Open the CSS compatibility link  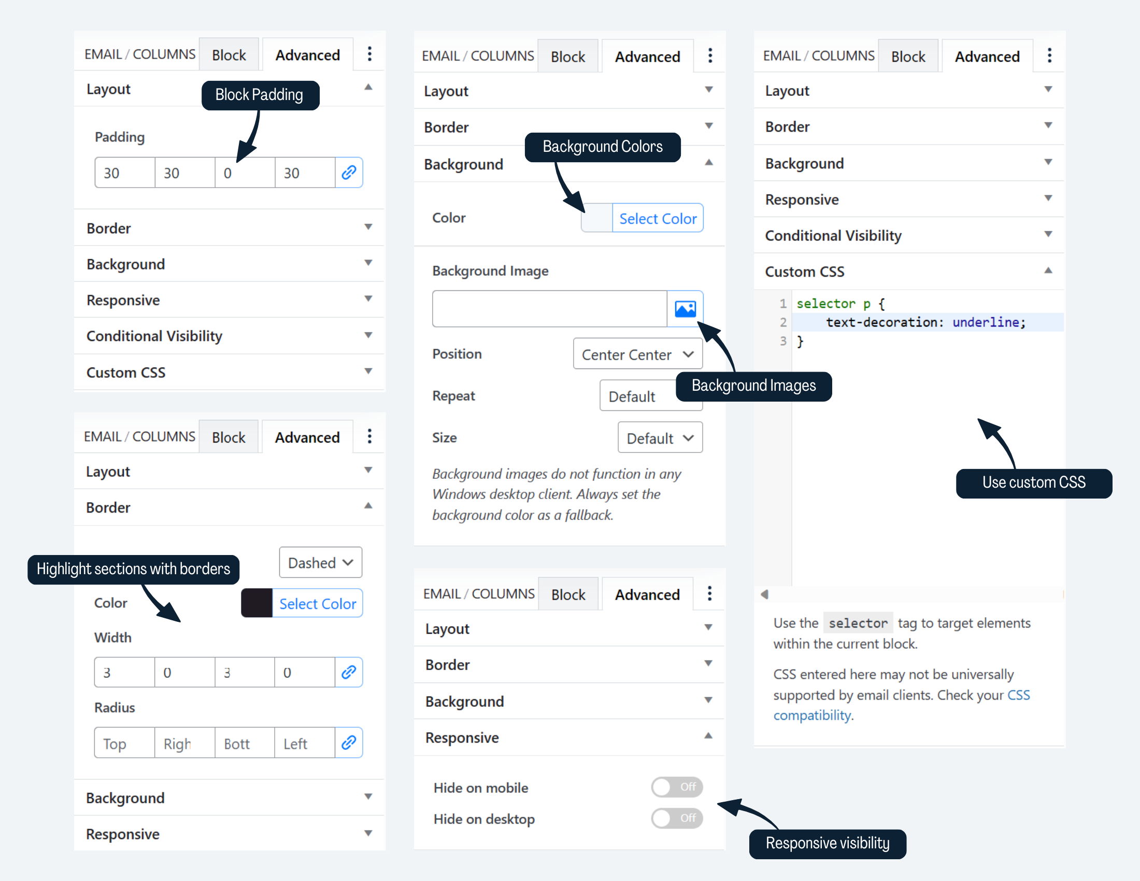coord(902,705)
